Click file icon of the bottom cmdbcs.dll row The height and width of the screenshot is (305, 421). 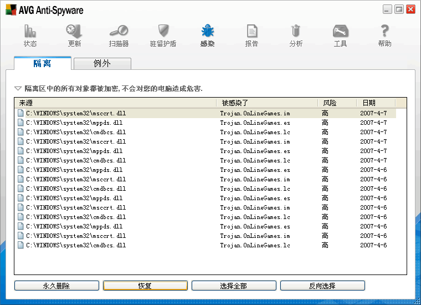[20, 245]
